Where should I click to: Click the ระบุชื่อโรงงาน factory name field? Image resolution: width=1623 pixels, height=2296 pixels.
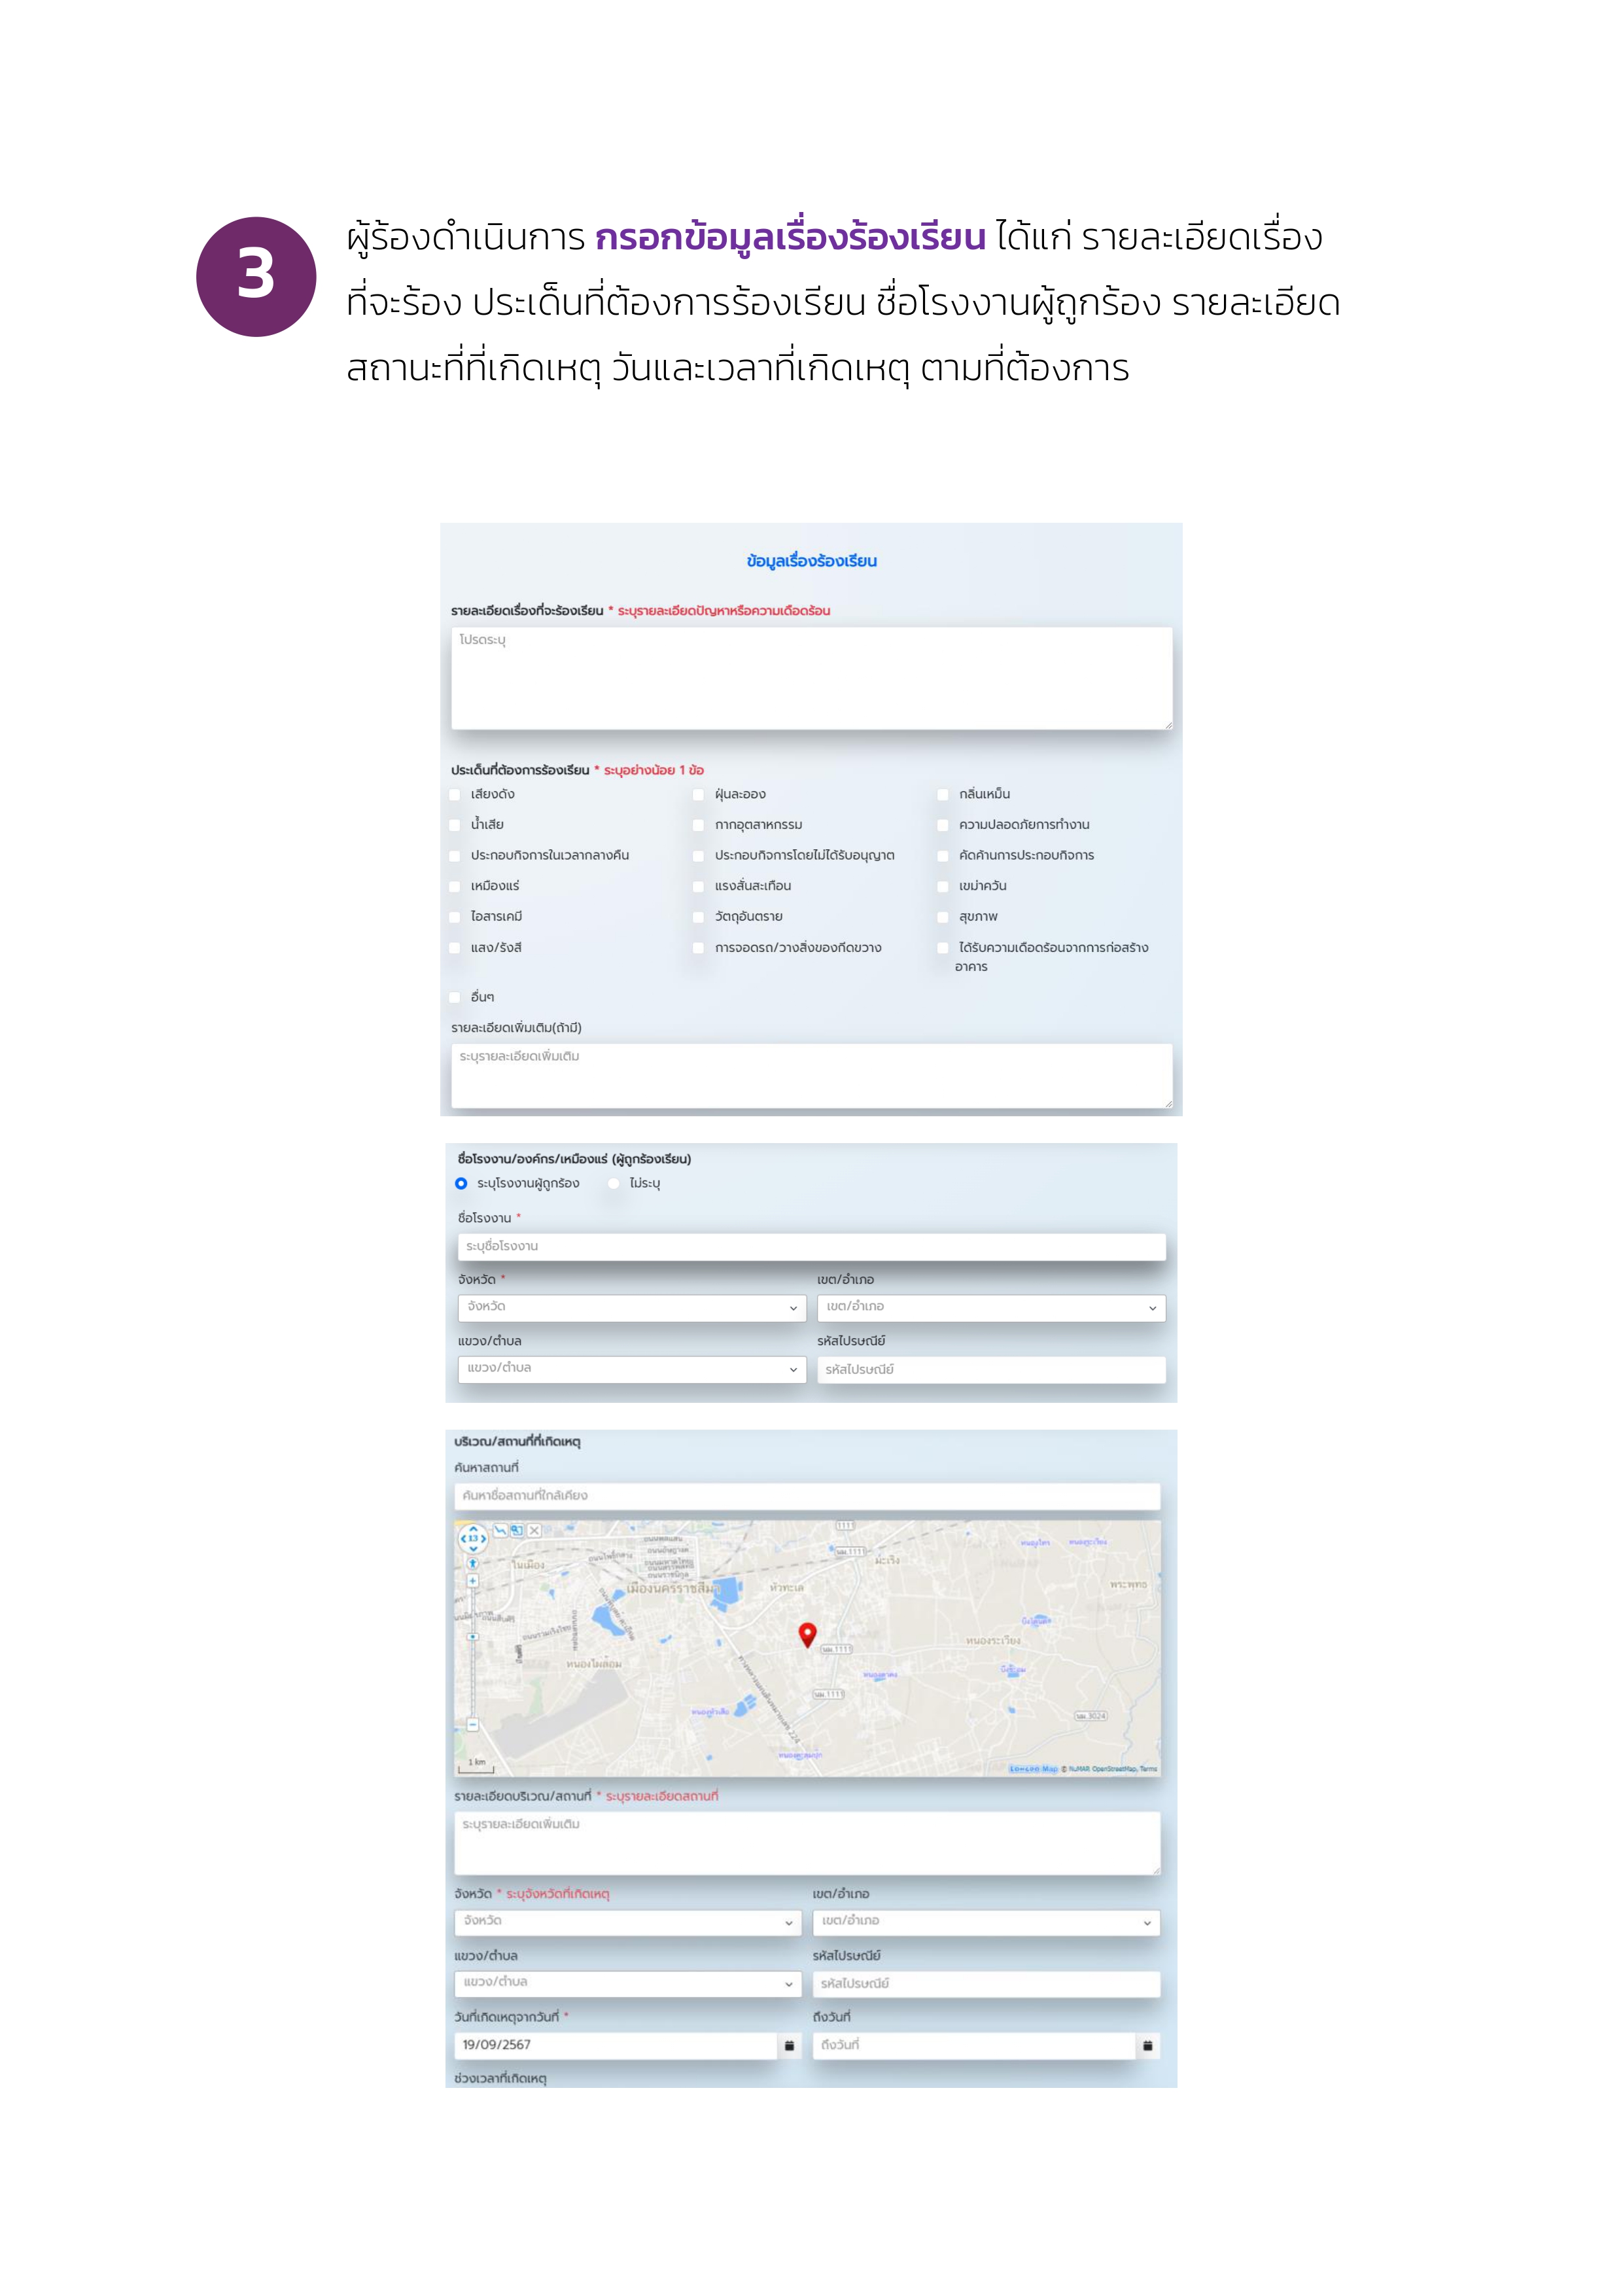pos(811,1246)
